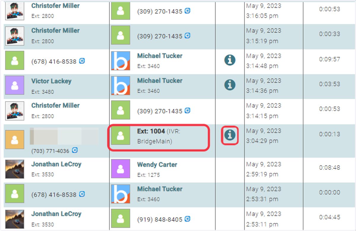Click the duration 0:00:13
The height and width of the screenshot is (231, 356).
(x=330, y=134)
